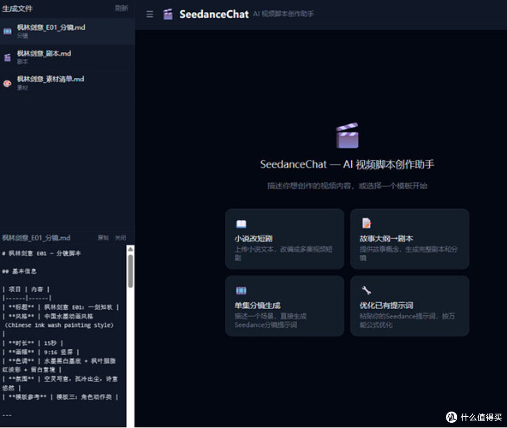The width and height of the screenshot is (507, 428).
Task: Click the subtitle 'AI 视频脚本创作助手' in the header
Action: point(283,14)
